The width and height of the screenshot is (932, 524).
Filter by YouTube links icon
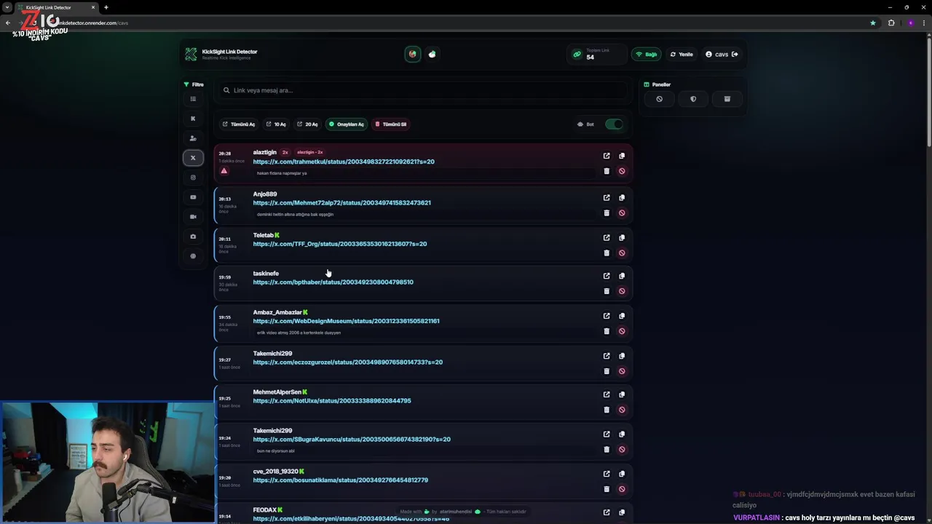coord(193,197)
